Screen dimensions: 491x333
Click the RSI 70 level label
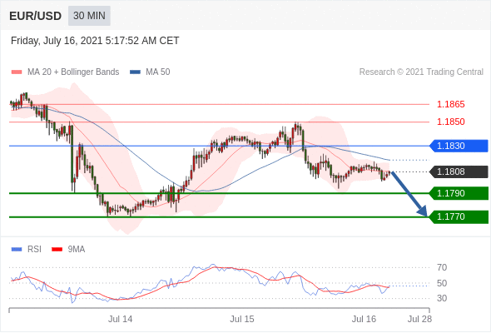(x=442, y=267)
